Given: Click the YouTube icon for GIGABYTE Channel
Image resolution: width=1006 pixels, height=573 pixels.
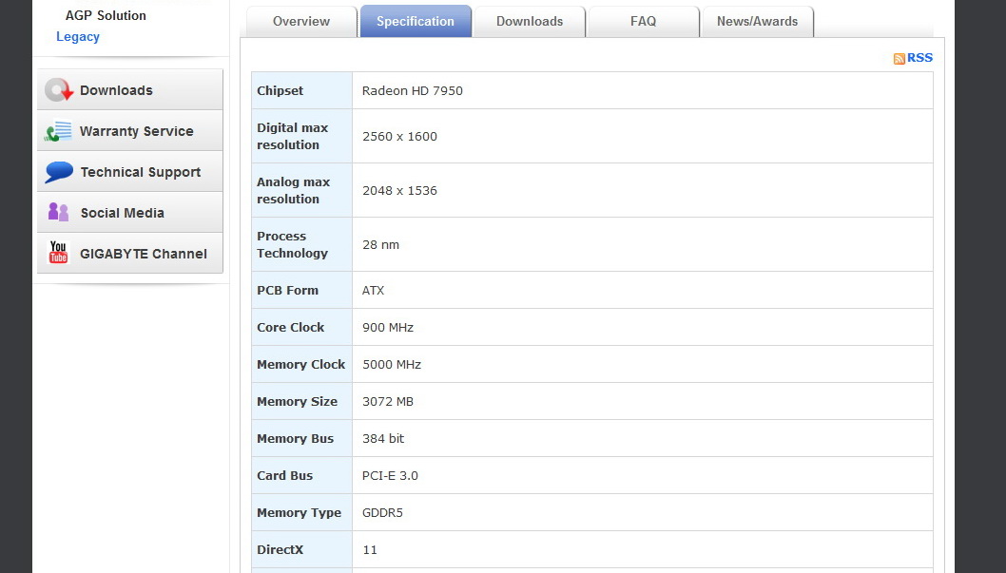Looking at the screenshot, I should (58, 253).
